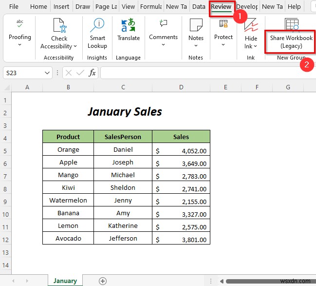Expand Check Accessibility dropdown arrow
The image size is (316, 286).
(75, 46)
